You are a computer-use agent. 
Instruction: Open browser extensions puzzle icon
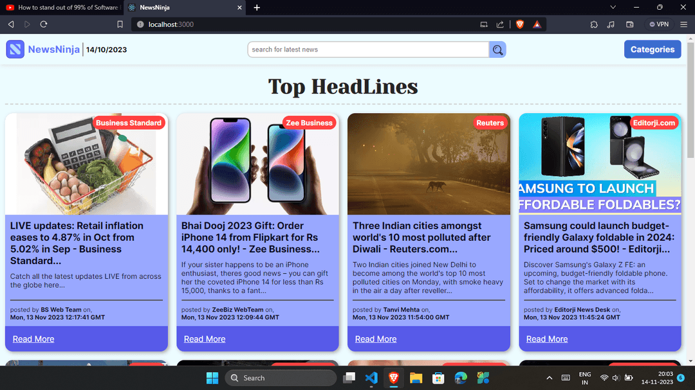click(594, 24)
